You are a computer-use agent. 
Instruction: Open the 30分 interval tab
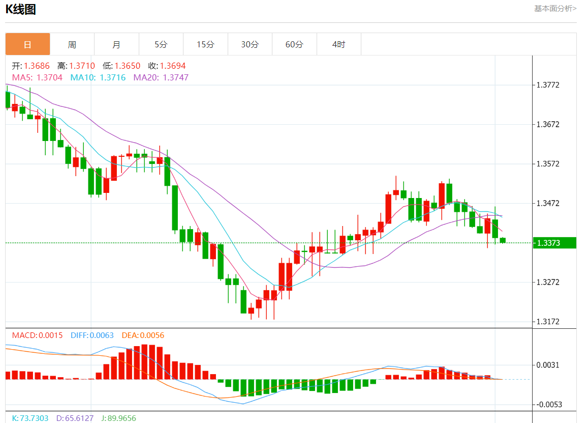250,44
